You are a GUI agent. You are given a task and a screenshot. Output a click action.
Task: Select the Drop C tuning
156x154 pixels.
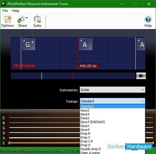click(x=113, y=137)
